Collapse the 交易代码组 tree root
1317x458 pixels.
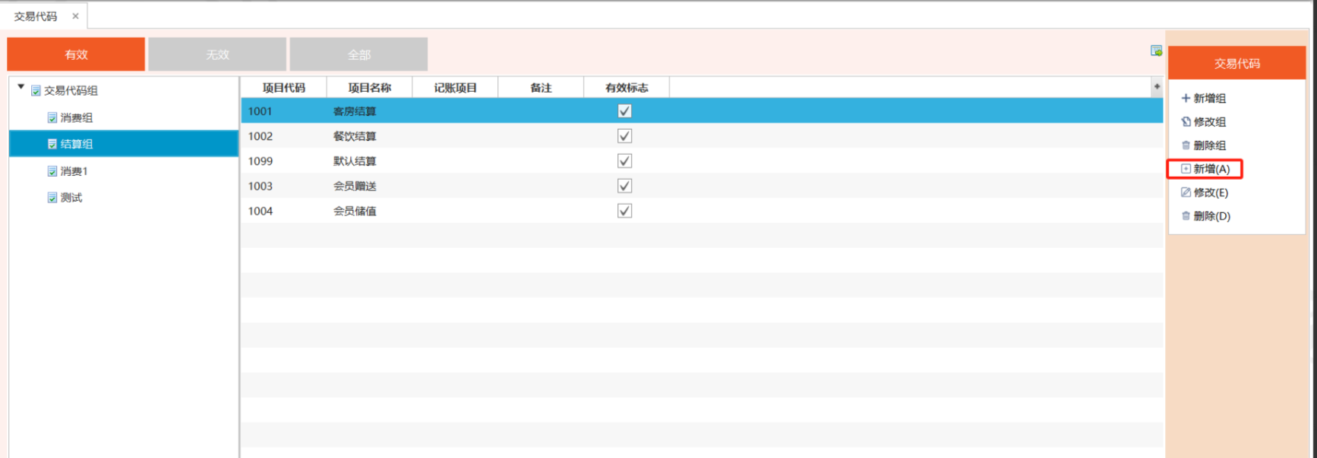coord(21,88)
